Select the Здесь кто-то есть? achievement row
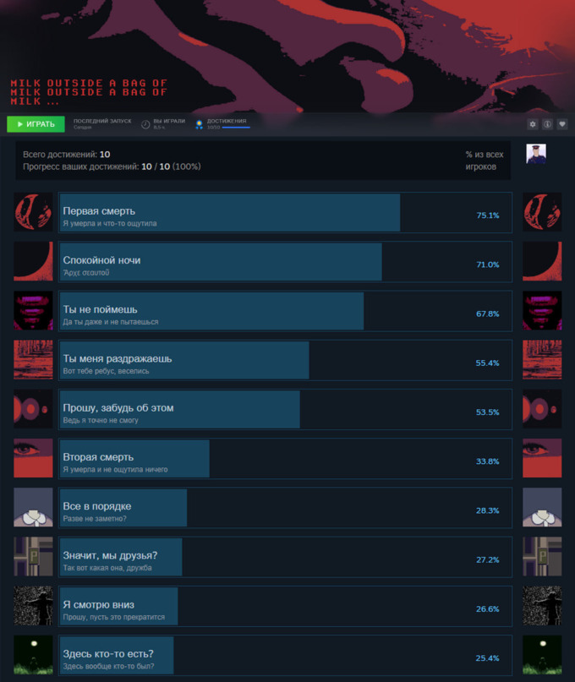575x682 pixels. [x=285, y=655]
